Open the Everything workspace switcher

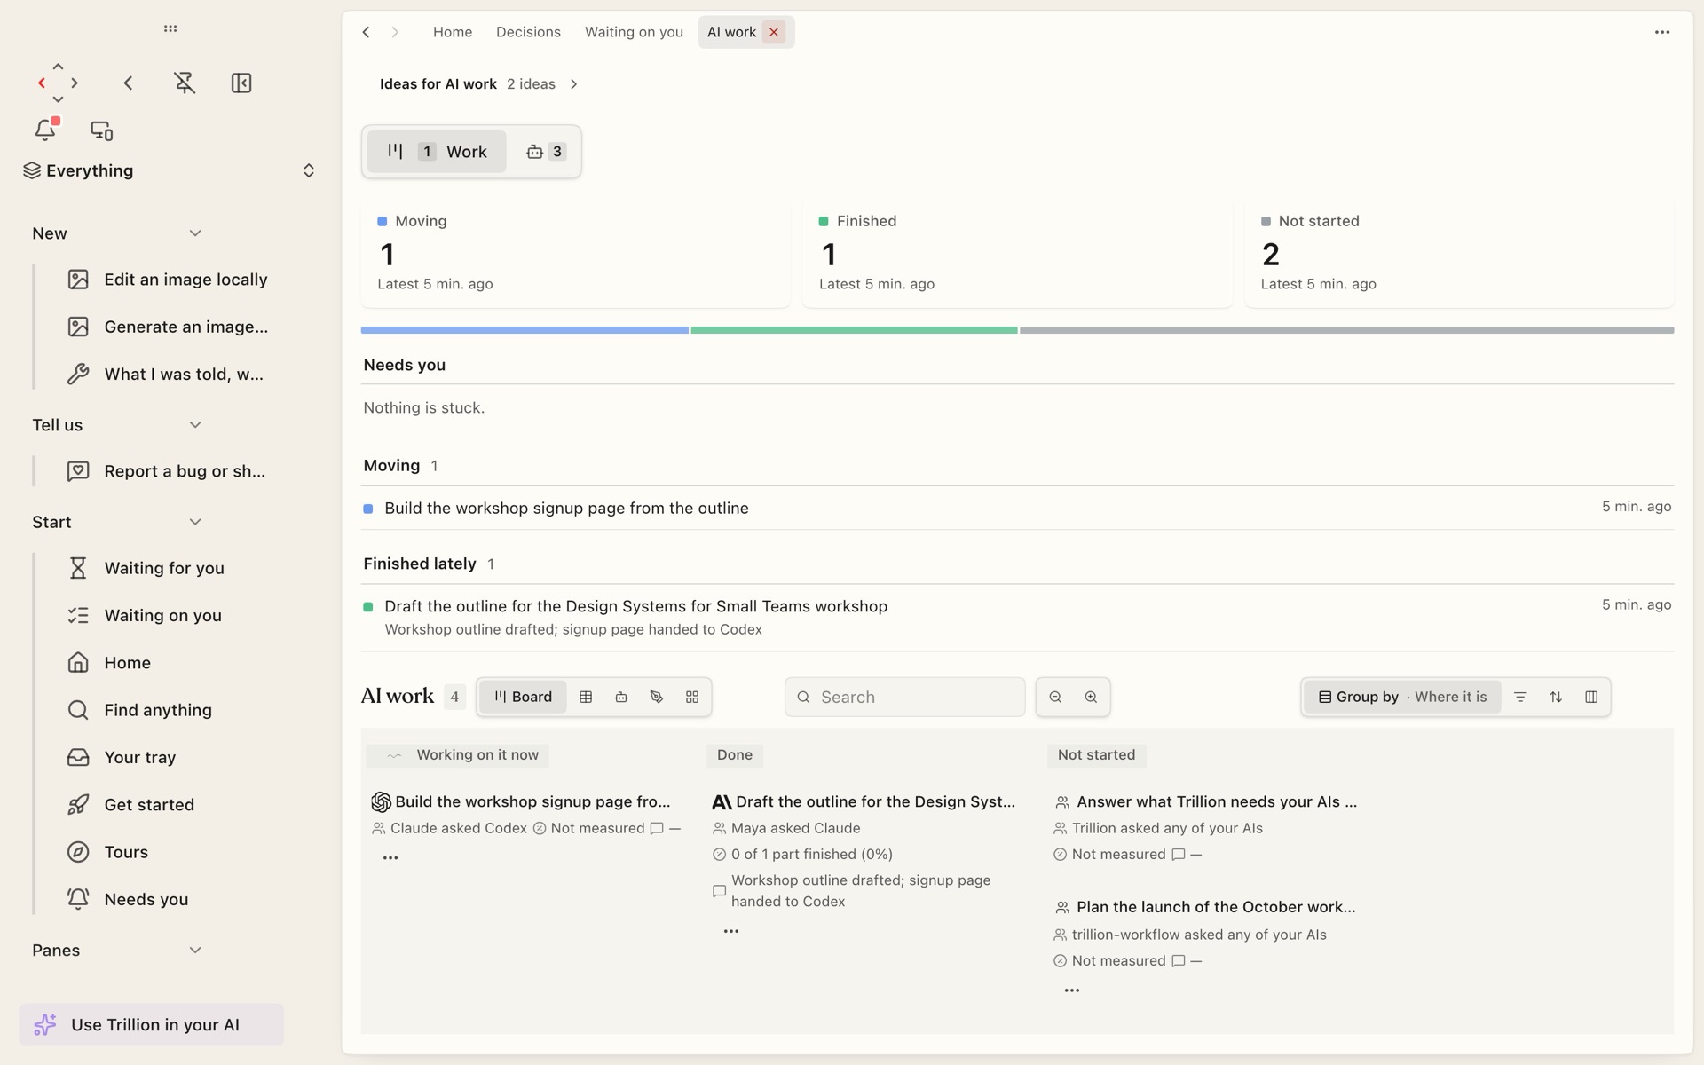(x=169, y=170)
